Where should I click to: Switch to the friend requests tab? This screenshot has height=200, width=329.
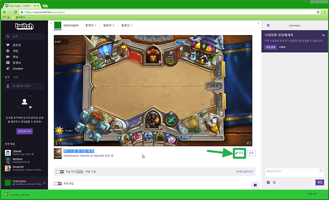pyautogui.click(x=16, y=77)
